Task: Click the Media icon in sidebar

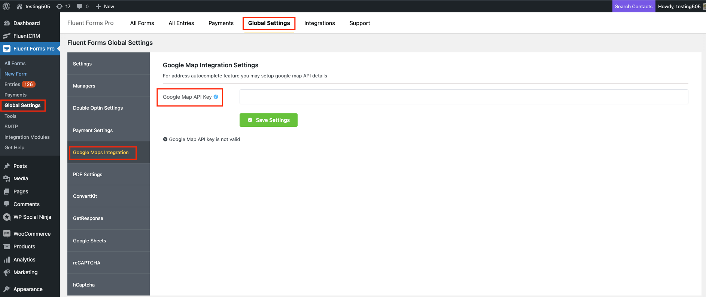Action: pos(7,179)
